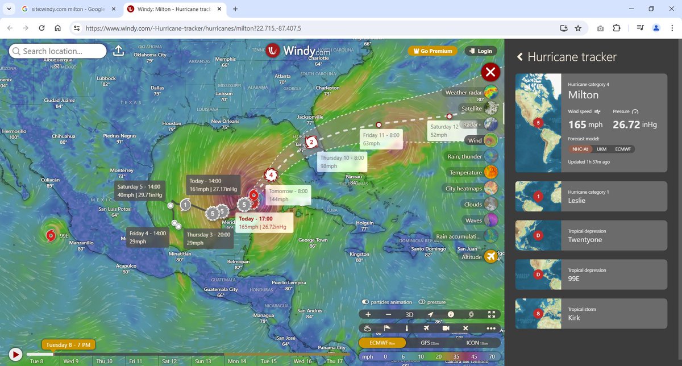Open the Leslie hurricane card
This screenshot has height=366, width=682.
click(591, 196)
